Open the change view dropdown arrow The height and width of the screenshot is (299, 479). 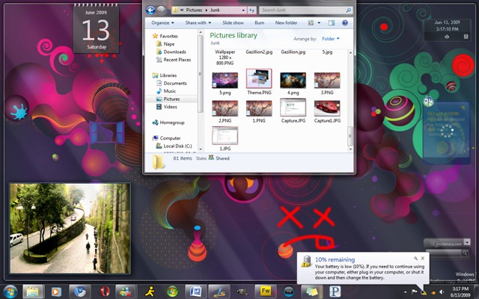tap(319, 23)
